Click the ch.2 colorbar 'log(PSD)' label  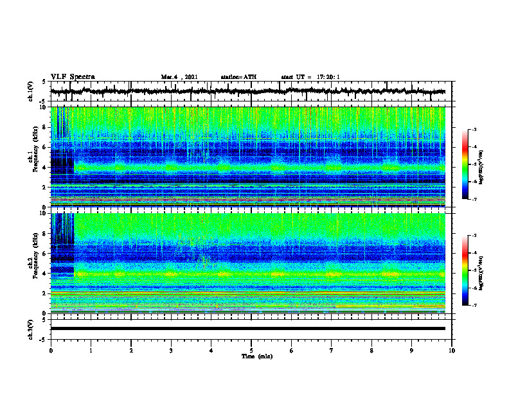pos(481,274)
